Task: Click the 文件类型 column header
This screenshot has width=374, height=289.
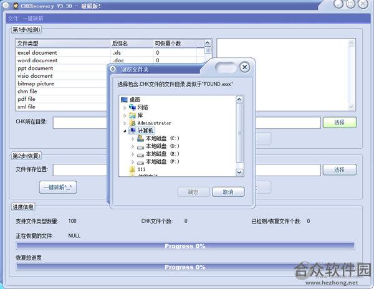Action: pos(63,44)
